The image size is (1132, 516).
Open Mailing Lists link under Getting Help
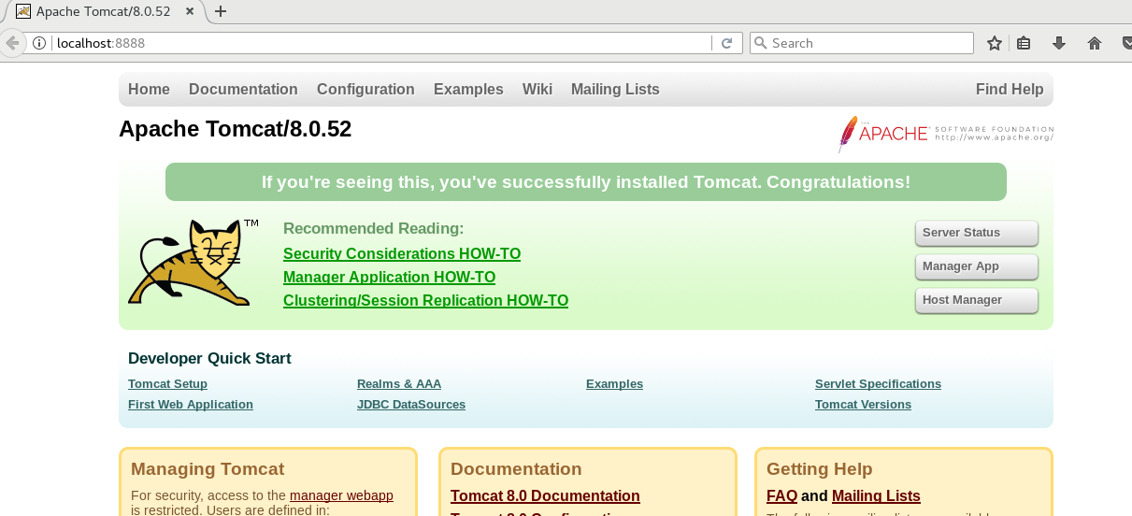click(x=876, y=496)
